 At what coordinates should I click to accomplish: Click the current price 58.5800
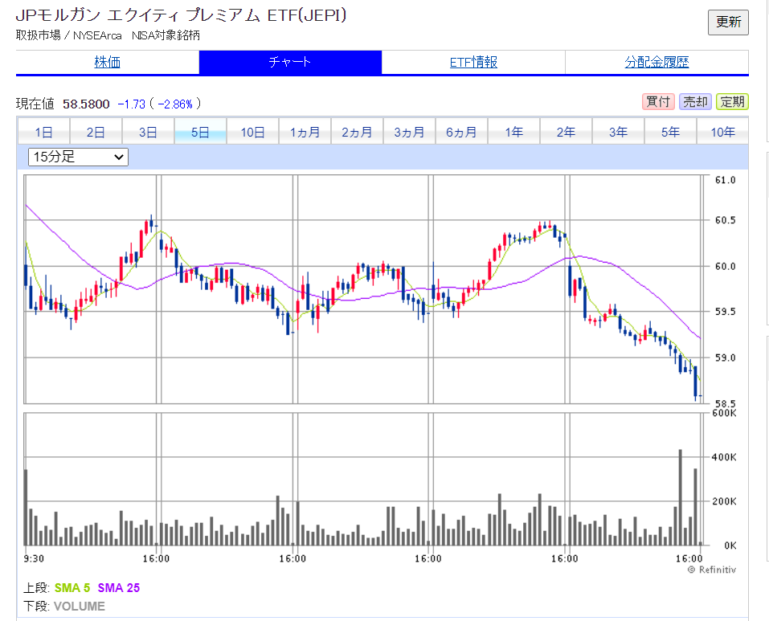click(86, 104)
